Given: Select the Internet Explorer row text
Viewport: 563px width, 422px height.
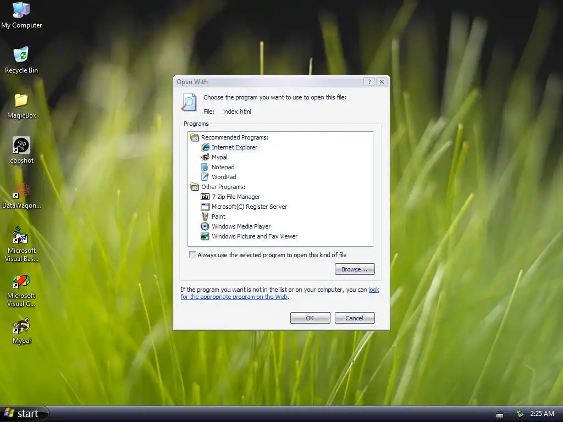Looking at the screenshot, I should [234, 147].
